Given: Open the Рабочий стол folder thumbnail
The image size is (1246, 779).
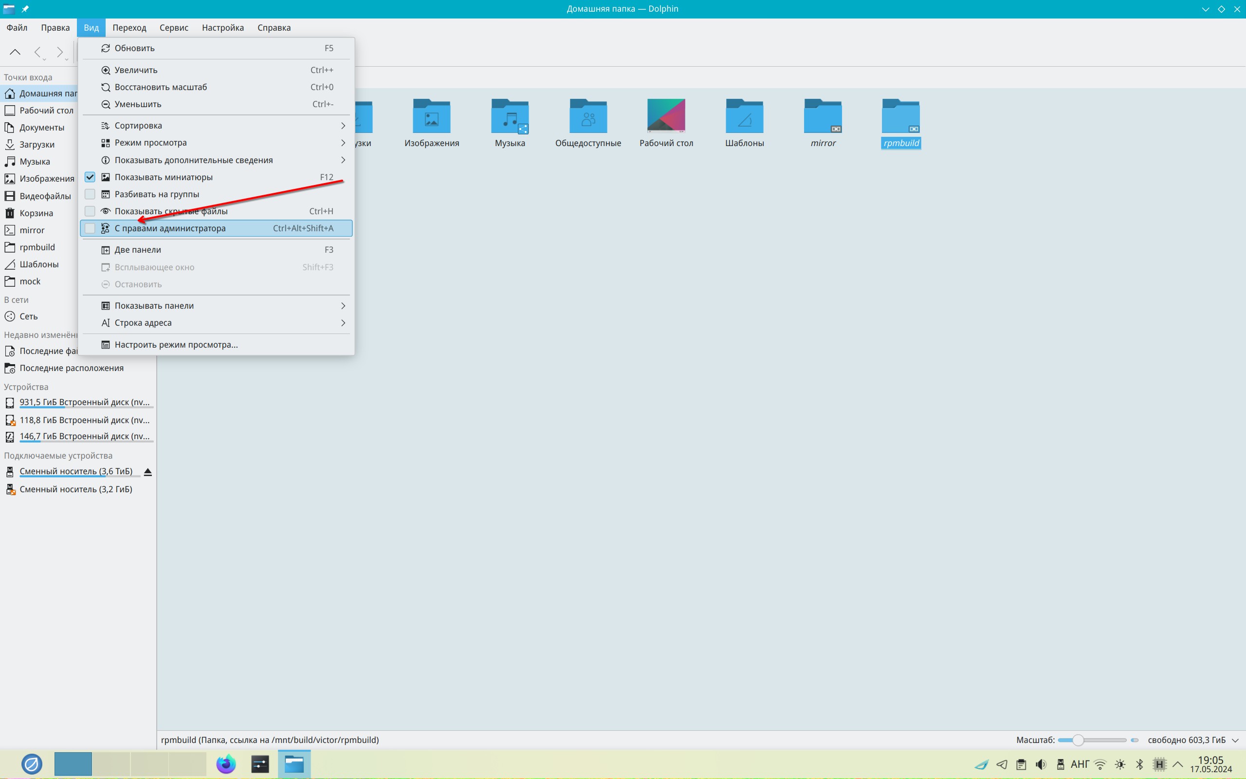Looking at the screenshot, I should click(666, 116).
